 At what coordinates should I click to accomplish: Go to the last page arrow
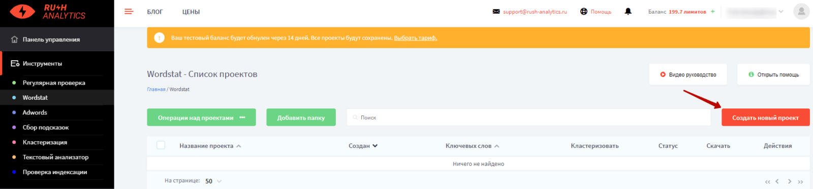coord(800,181)
